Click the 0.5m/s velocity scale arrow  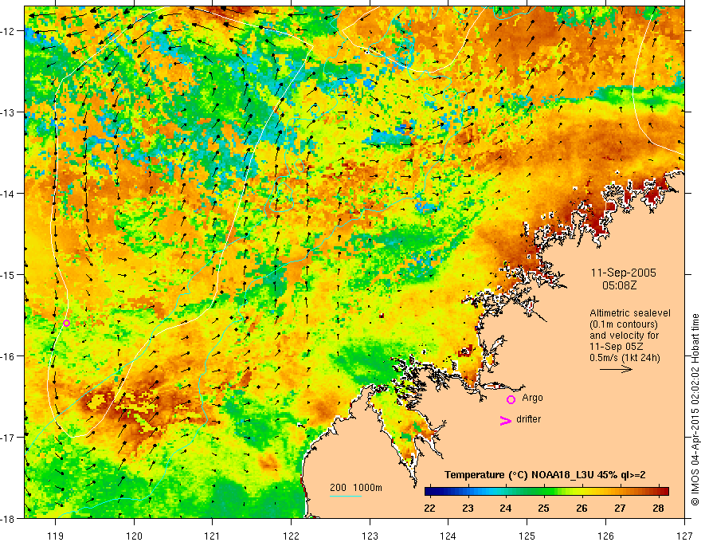(616, 369)
